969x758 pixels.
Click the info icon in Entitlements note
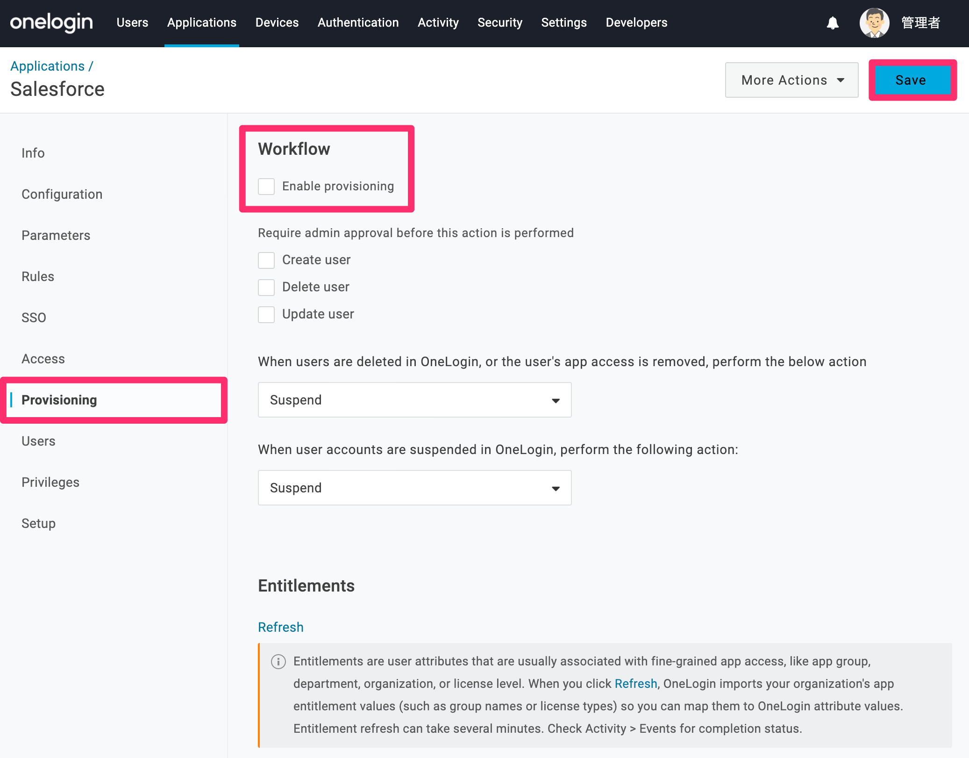point(278,662)
